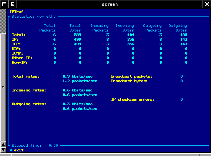Image resolution: width=211 pixels, height=156 pixels.
Task: Click the window menu icon in title bar
Action: [x=4, y=4]
